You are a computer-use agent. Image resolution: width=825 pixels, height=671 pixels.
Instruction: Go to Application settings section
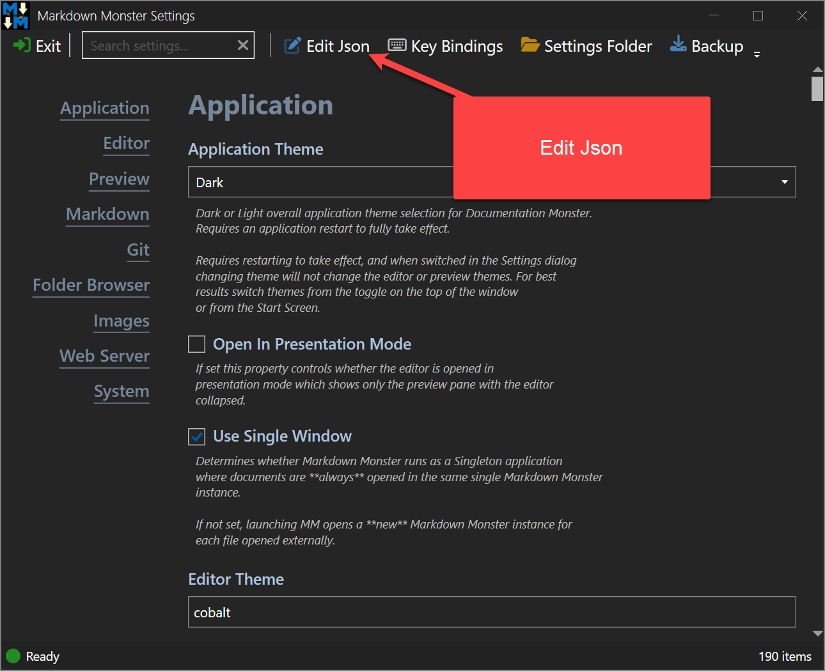coord(105,108)
